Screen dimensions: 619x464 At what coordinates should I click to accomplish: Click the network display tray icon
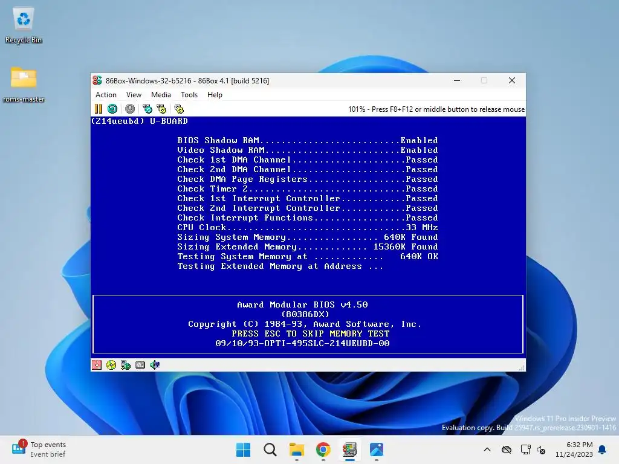pyautogui.click(x=525, y=449)
